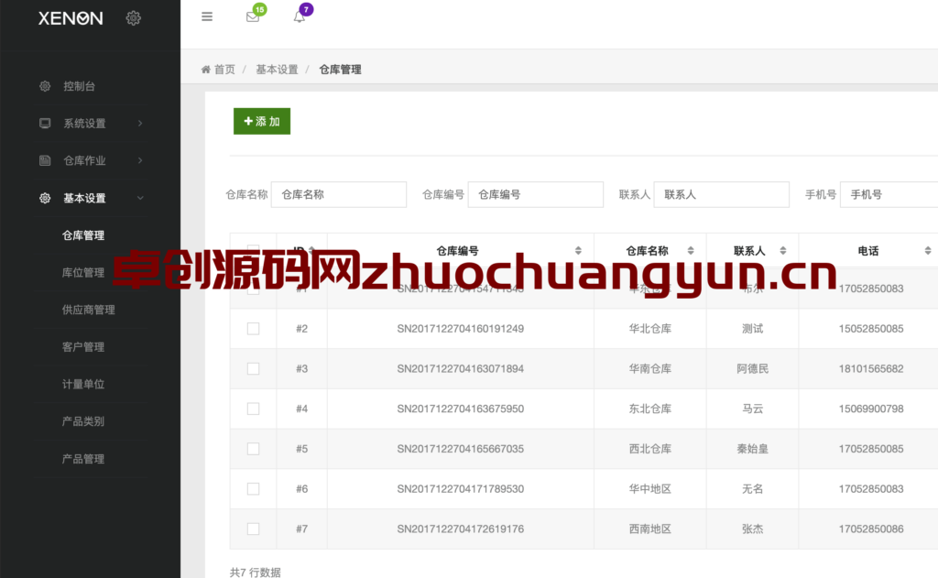Click phone number 17052850086
Image resolution: width=938 pixels, height=578 pixels.
(871, 529)
